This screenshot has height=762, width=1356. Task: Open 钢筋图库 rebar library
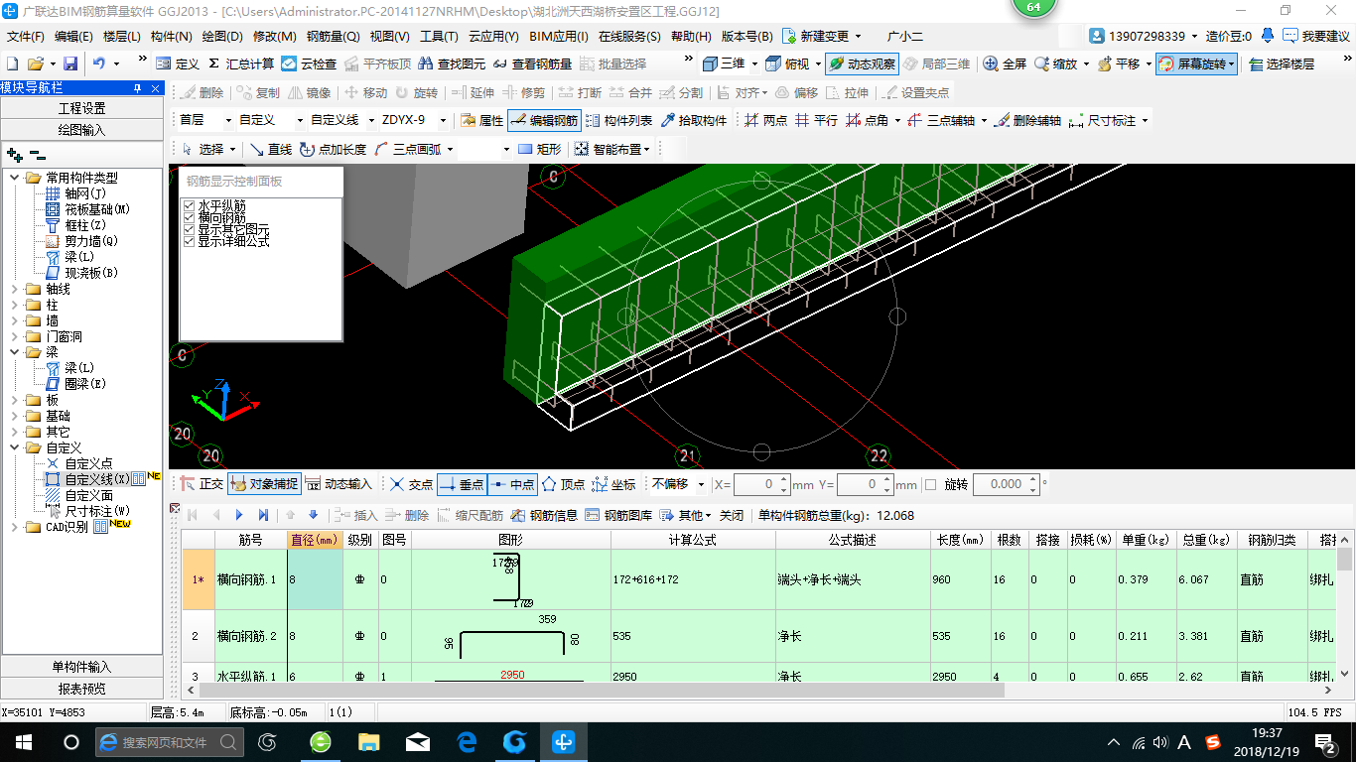pyautogui.click(x=618, y=515)
